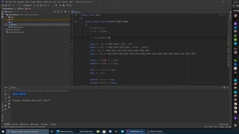Open the Terminal tool window
The width and height of the screenshot is (239, 134).
35,124
